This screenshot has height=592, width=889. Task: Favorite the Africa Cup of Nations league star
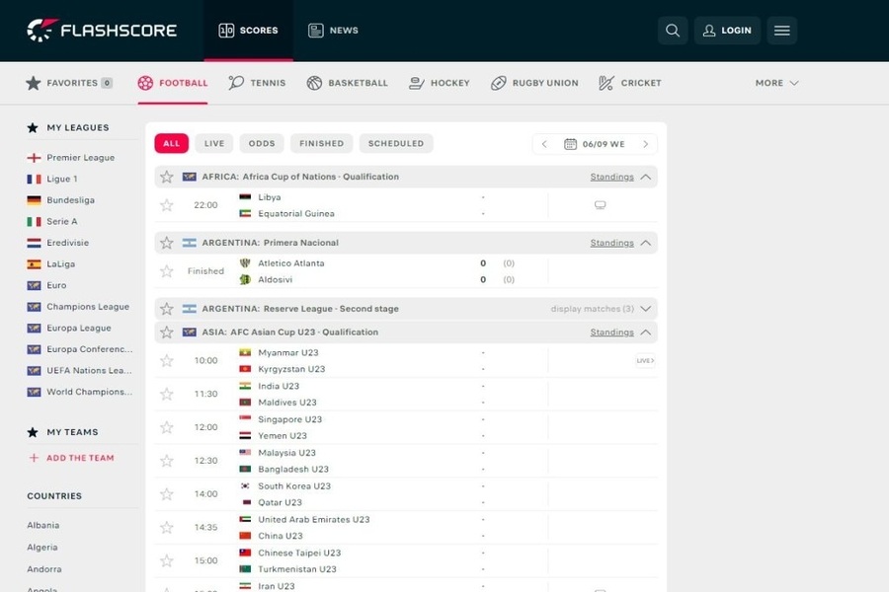click(167, 177)
